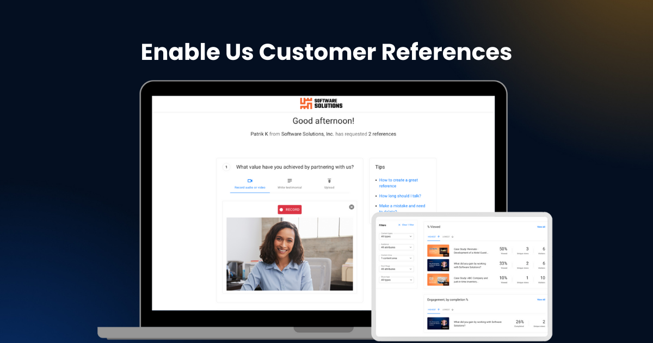Select the Record audio or video tab
Viewport: 653px width, 343px height.
point(250,184)
